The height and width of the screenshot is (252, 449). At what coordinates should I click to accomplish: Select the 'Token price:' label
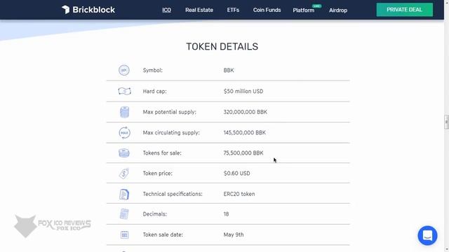pyautogui.click(x=157, y=174)
